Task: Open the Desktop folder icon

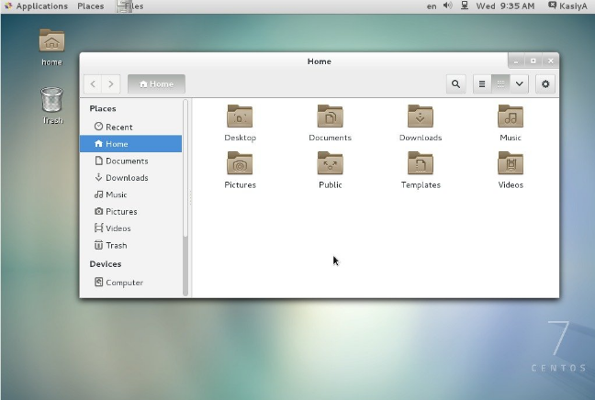Action: [240, 117]
